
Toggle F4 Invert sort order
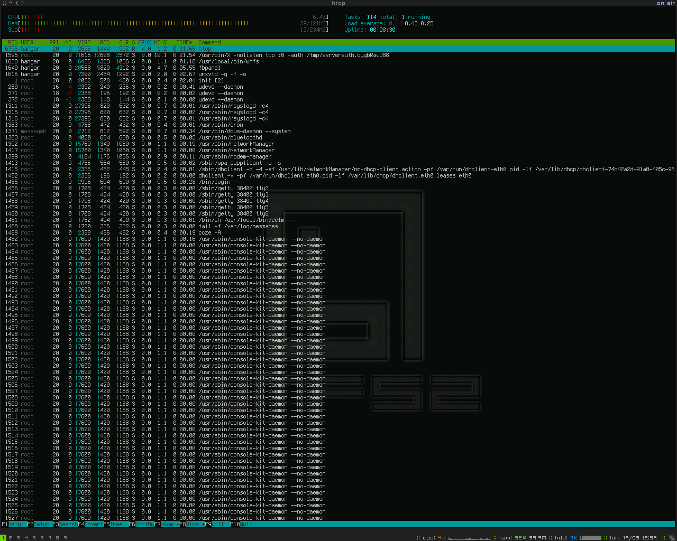pyautogui.click(x=90, y=524)
